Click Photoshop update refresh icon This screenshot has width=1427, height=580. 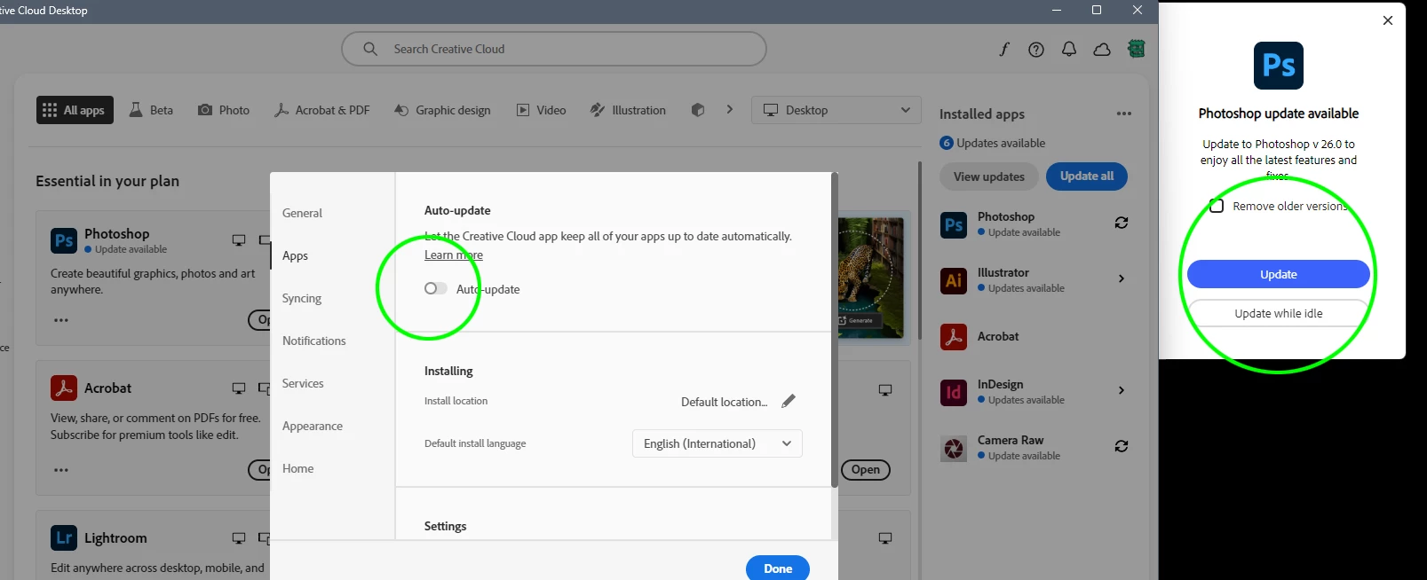point(1122,223)
